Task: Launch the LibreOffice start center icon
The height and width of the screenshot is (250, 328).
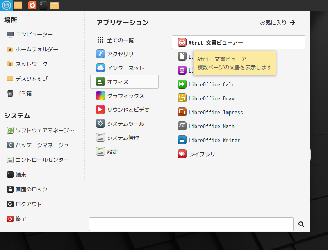Action: click(x=182, y=56)
